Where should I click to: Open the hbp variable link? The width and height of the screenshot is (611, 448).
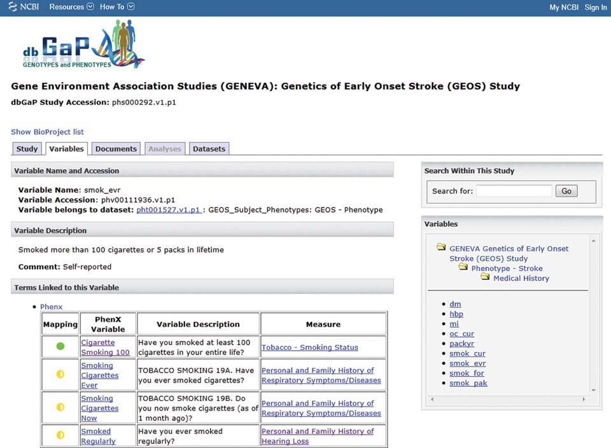pos(456,314)
